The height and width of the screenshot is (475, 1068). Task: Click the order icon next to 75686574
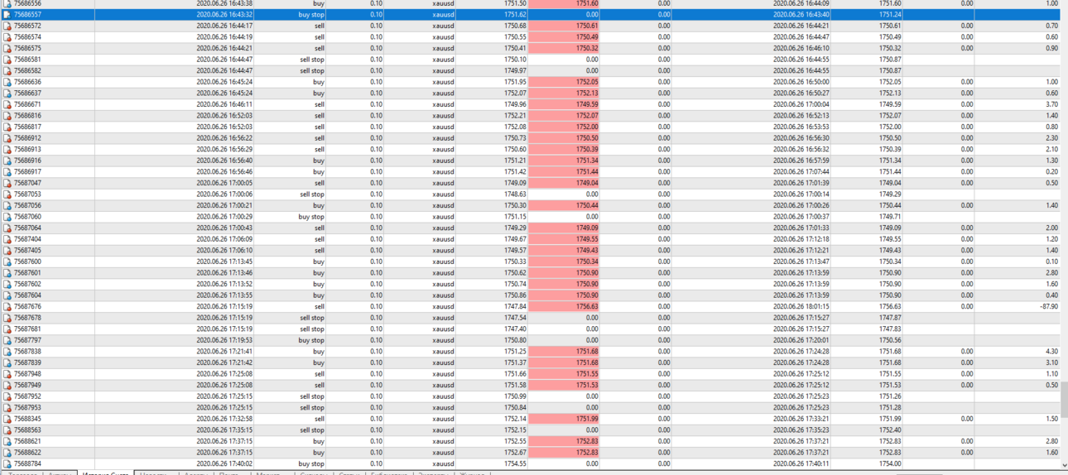tap(7, 37)
